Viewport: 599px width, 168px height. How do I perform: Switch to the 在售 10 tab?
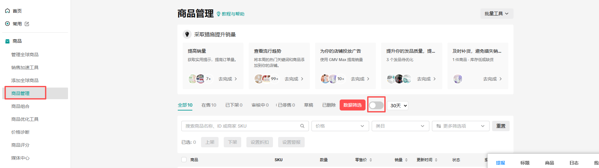209,105
